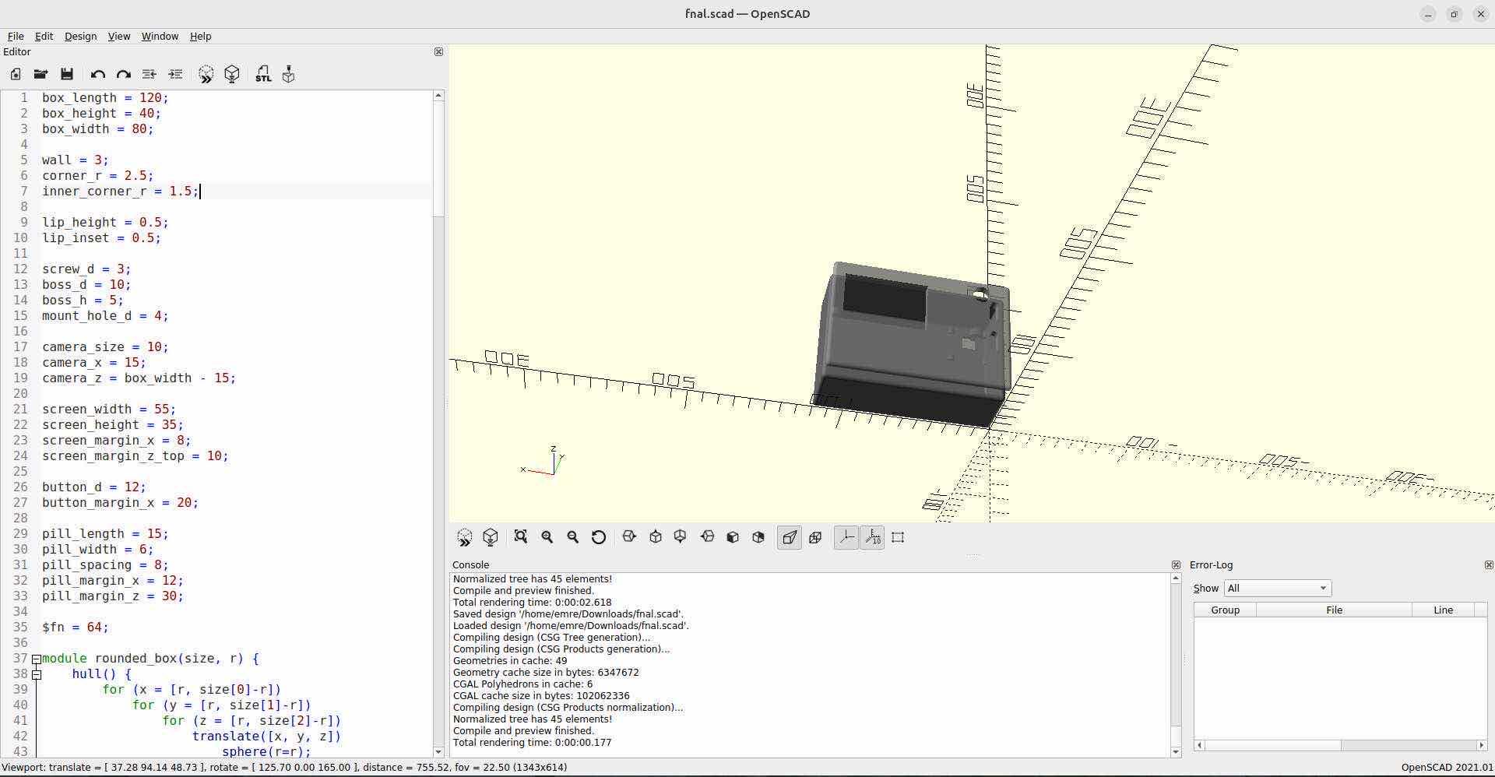This screenshot has width=1495, height=777.
Task: Click the Console scrollbar up arrow
Action: [x=1176, y=578]
